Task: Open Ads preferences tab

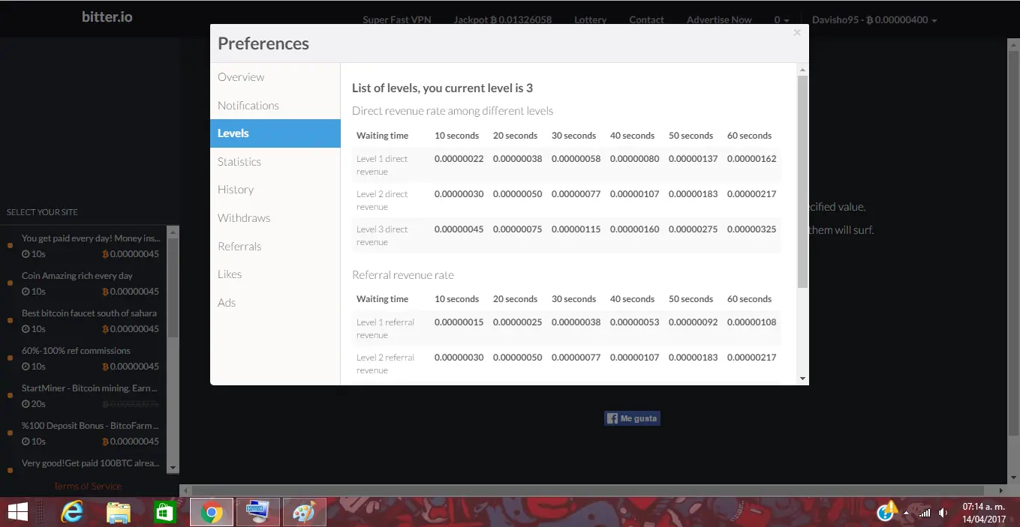Action: coord(227,303)
